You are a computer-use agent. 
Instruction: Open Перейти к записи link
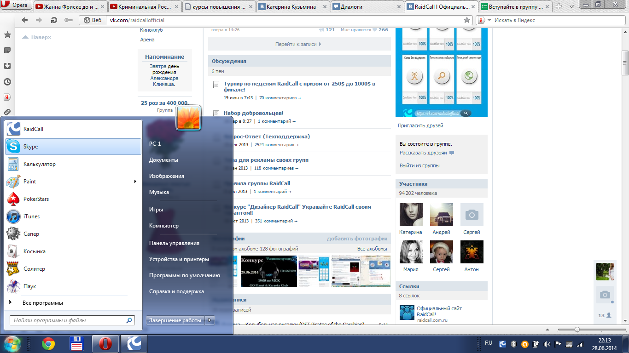[x=298, y=44]
